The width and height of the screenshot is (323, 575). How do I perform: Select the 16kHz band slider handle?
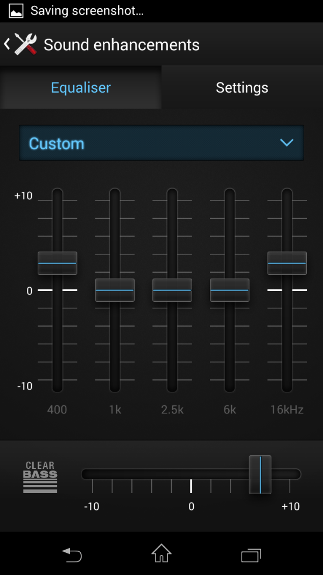(x=287, y=263)
